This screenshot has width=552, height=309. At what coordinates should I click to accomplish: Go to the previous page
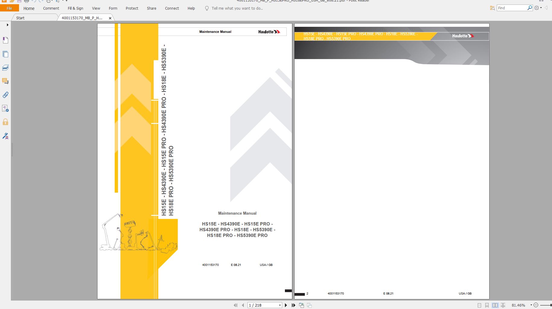[243, 305]
